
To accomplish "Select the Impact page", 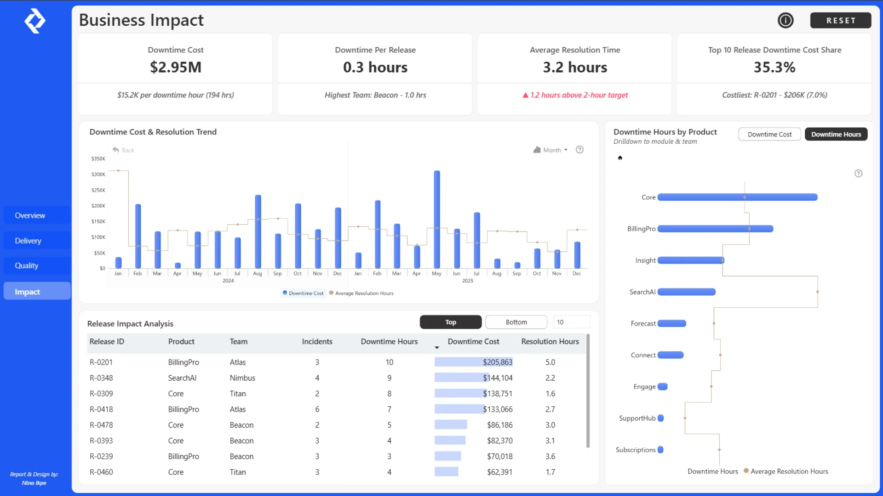I will pyautogui.click(x=37, y=291).
